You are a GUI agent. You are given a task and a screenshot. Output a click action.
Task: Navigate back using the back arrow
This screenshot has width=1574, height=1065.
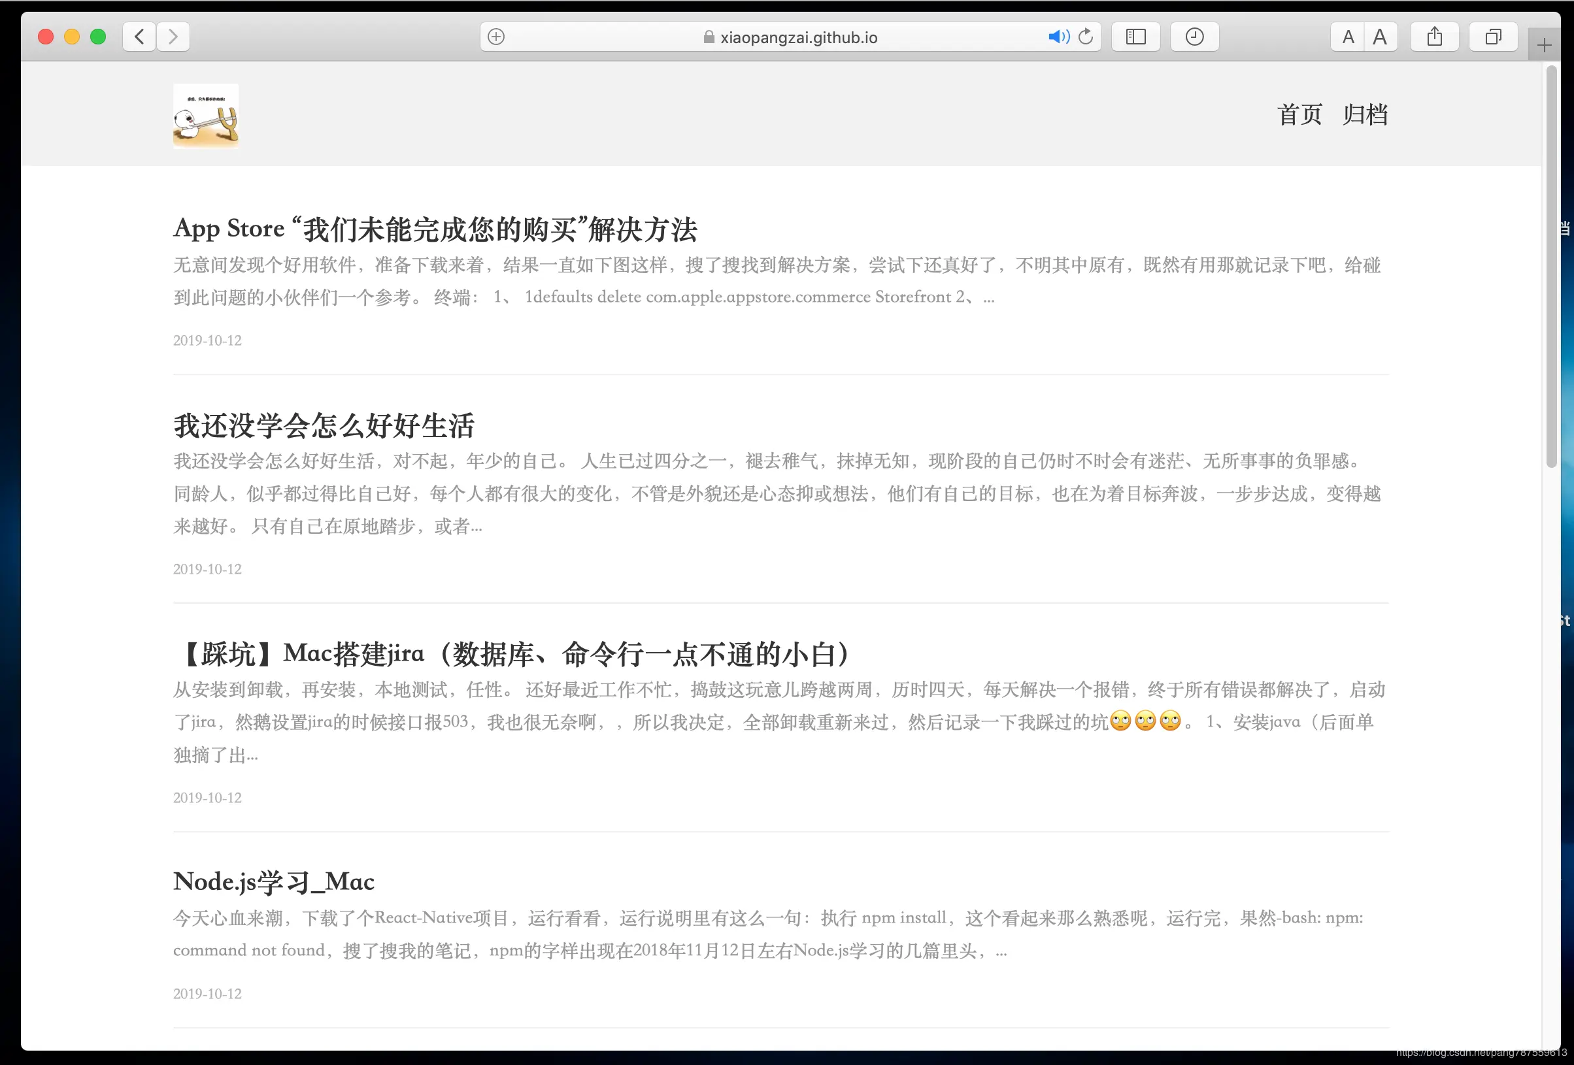tap(138, 37)
